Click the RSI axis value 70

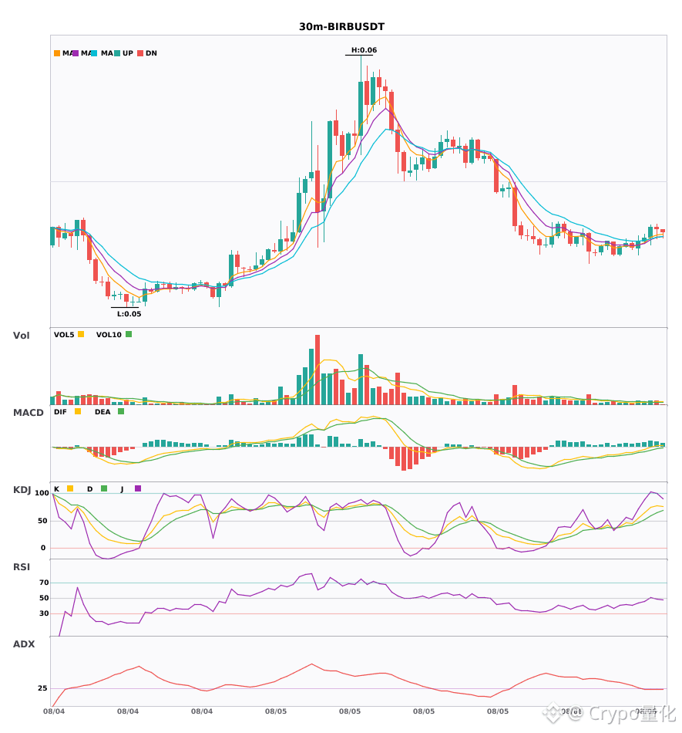pos(44,583)
